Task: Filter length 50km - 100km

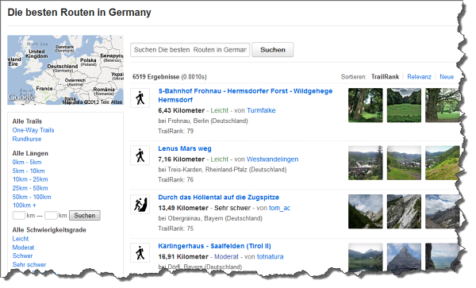Action: [32, 197]
